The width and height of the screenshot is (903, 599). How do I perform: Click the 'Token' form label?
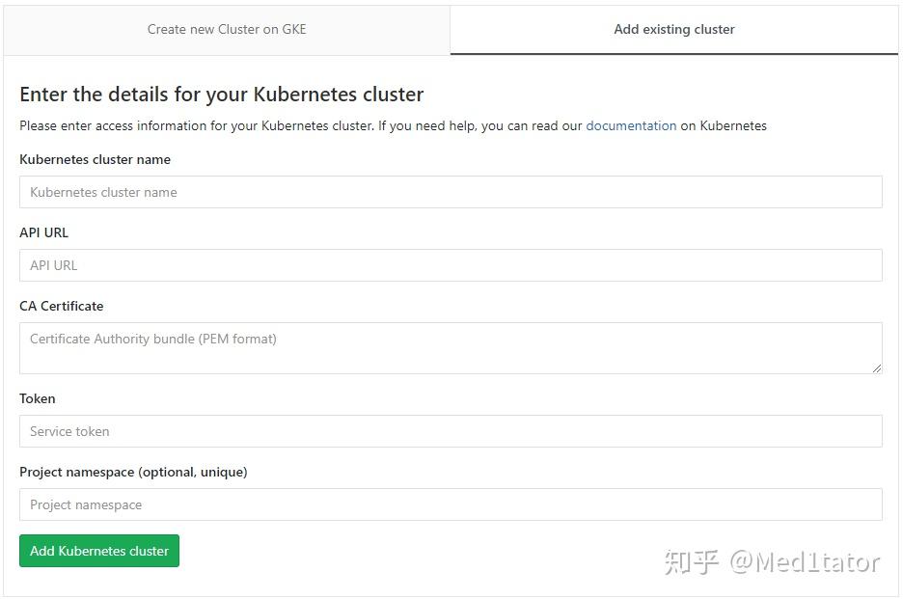[37, 398]
